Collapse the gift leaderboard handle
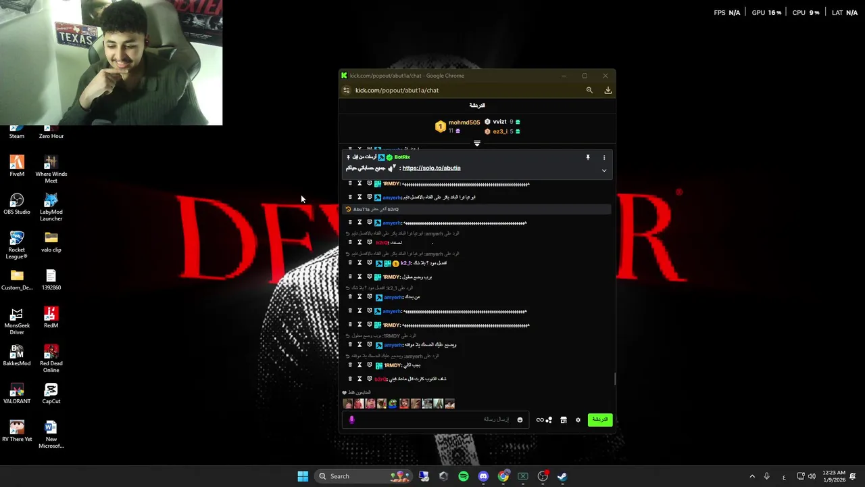 (477, 143)
